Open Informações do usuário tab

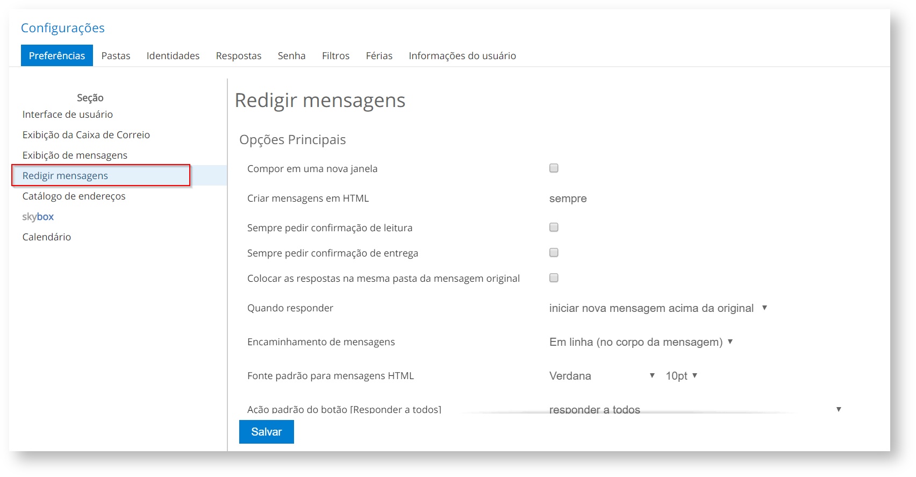pyautogui.click(x=462, y=56)
